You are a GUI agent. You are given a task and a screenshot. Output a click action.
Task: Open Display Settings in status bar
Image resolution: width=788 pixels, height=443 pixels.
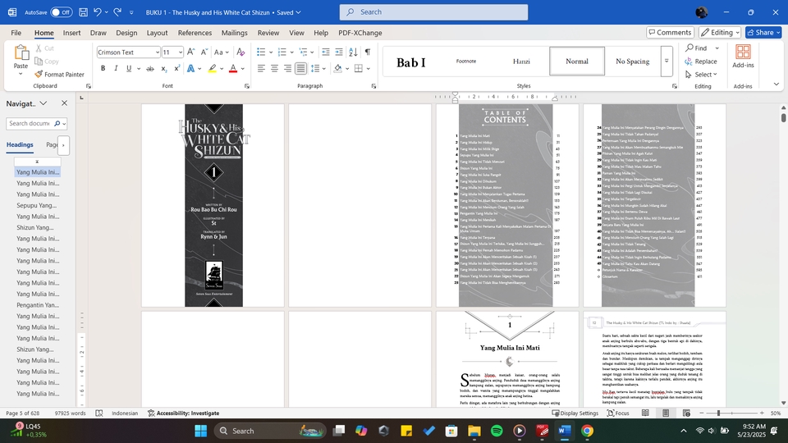pos(575,413)
